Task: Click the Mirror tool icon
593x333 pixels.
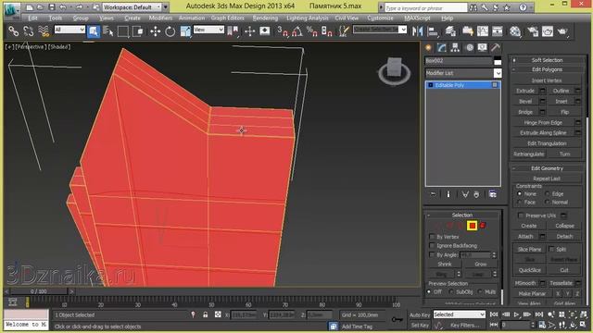Action: [418, 31]
